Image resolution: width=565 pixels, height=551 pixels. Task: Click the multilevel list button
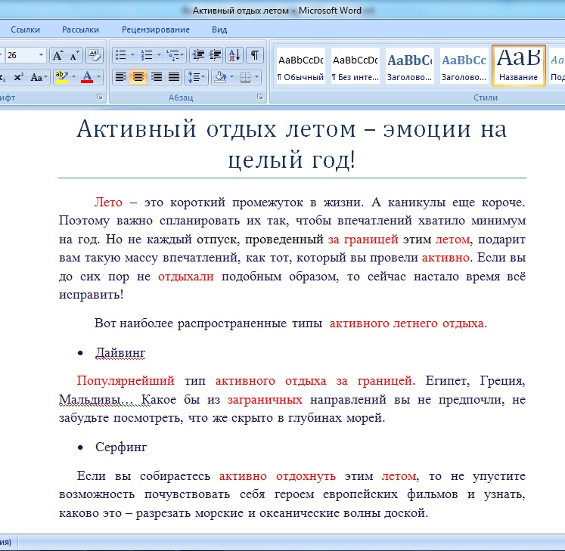tap(175, 55)
